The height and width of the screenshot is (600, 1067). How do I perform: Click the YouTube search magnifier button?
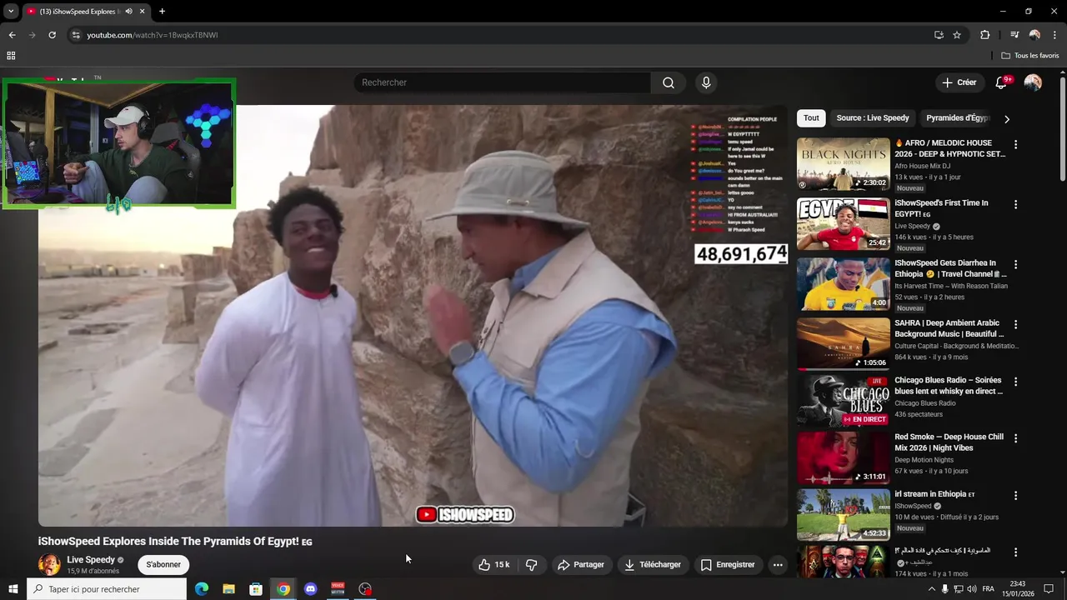coord(669,82)
